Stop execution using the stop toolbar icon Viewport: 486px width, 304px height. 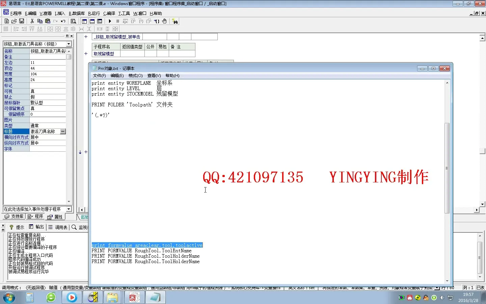pos(117,21)
